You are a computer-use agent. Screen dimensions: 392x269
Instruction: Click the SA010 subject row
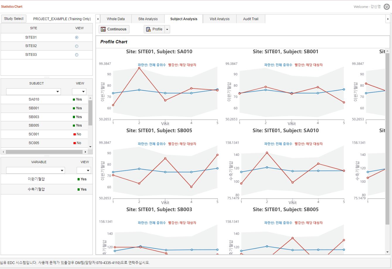pyautogui.click(x=44, y=99)
